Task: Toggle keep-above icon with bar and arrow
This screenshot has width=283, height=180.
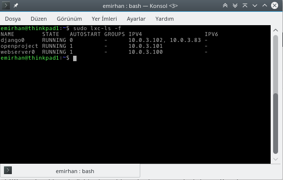Action: pyautogui.click(x=245, y=5)
